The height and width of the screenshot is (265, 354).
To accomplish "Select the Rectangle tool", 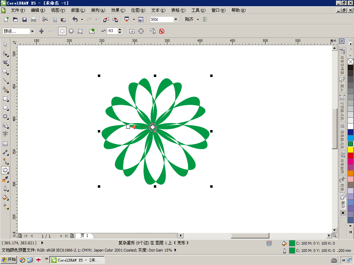I will 5,99.
